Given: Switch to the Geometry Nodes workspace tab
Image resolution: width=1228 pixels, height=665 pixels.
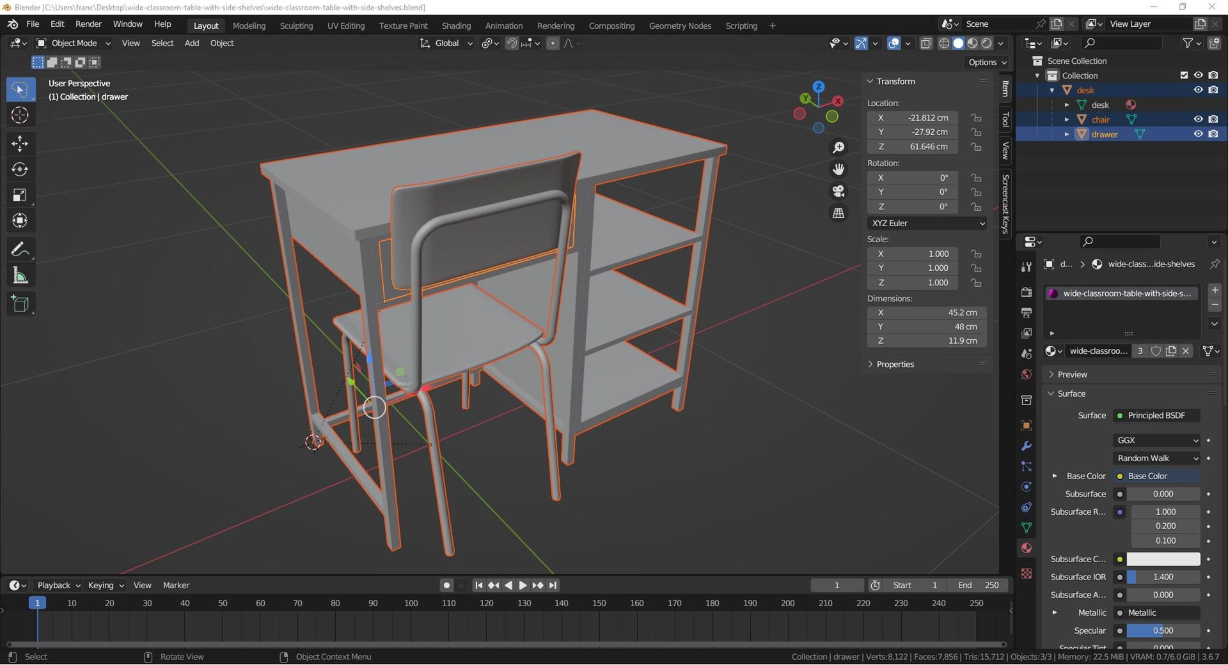Looking at the screenshot, I should click(x=680, y=26).
